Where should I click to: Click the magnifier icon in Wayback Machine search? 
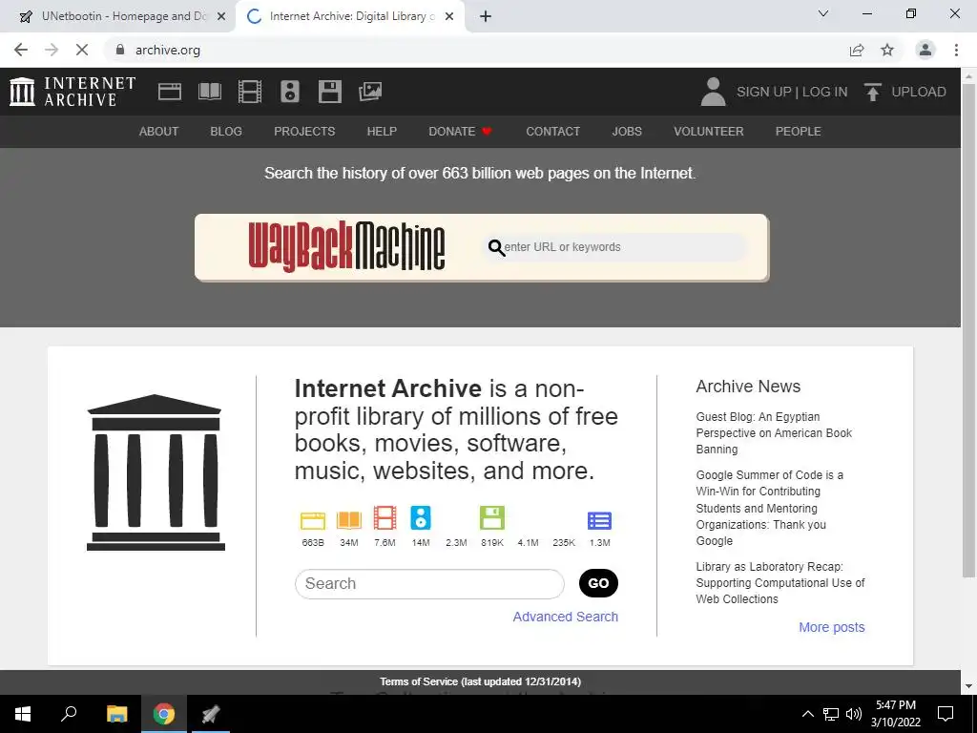[496, 247]
